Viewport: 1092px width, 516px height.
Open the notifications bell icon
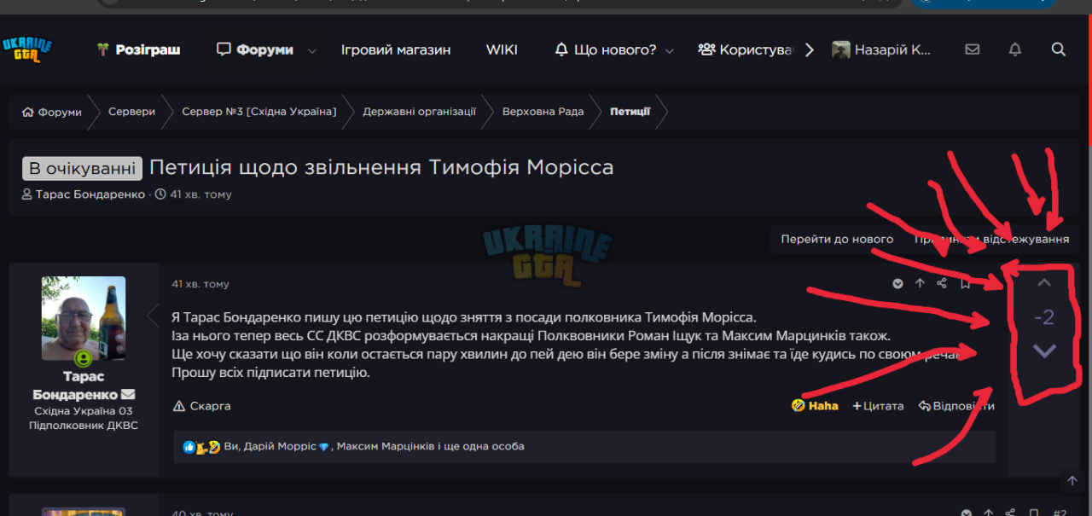(x=1015, y=49)
